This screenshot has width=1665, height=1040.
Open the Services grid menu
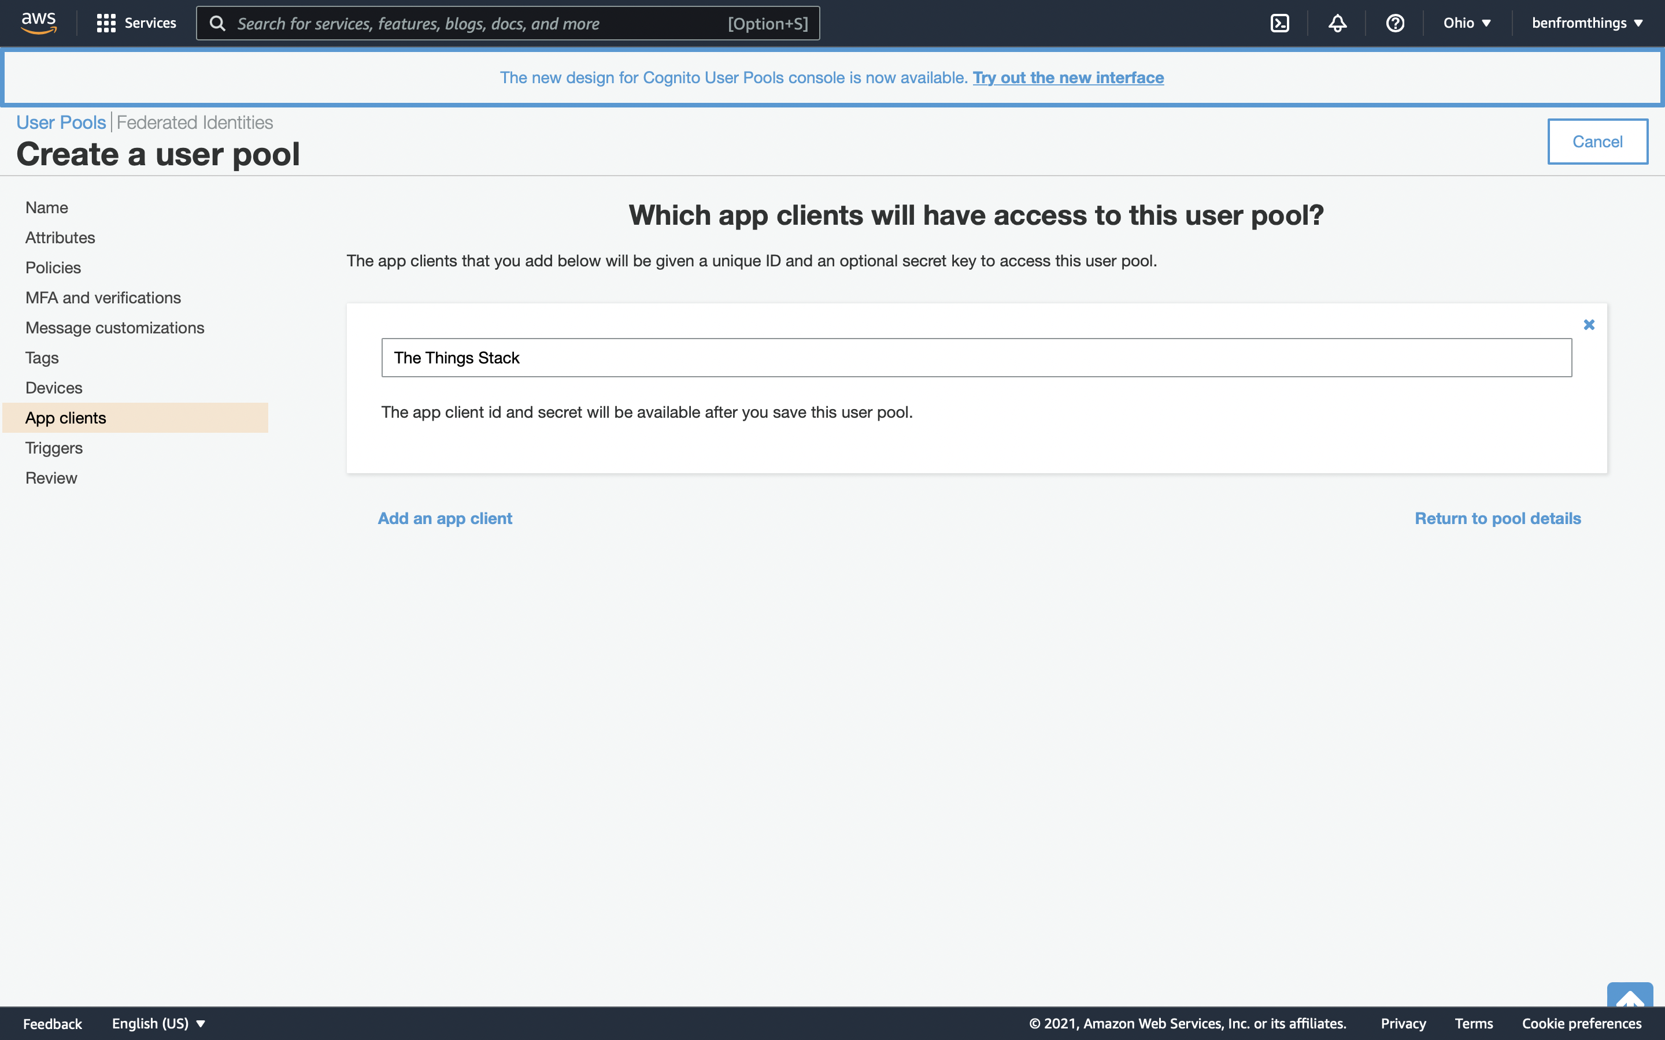point(136,23)
